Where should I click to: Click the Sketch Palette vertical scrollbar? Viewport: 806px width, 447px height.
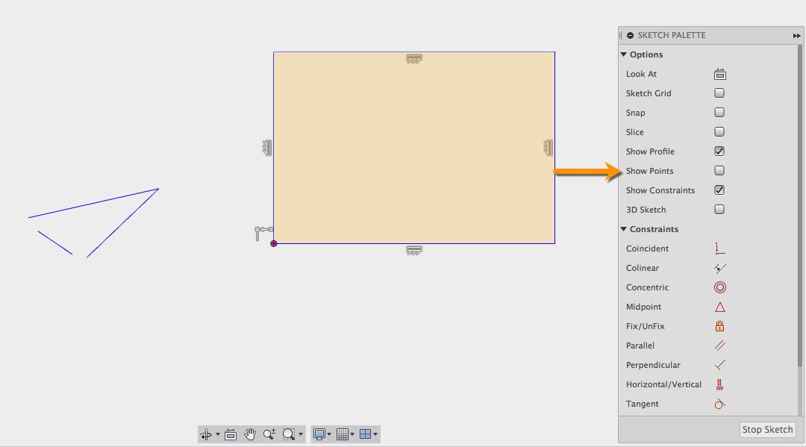pos(800,206)
